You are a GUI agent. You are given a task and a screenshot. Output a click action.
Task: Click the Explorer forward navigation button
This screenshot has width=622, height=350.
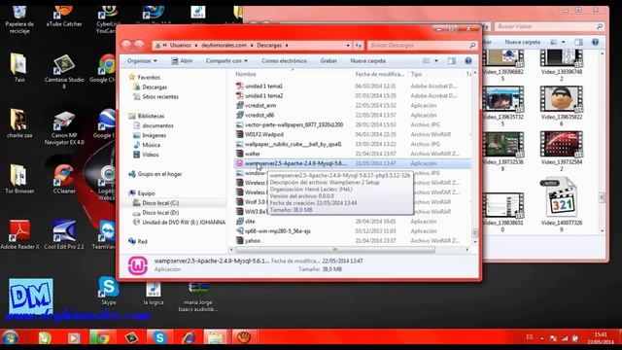(139, 45)
